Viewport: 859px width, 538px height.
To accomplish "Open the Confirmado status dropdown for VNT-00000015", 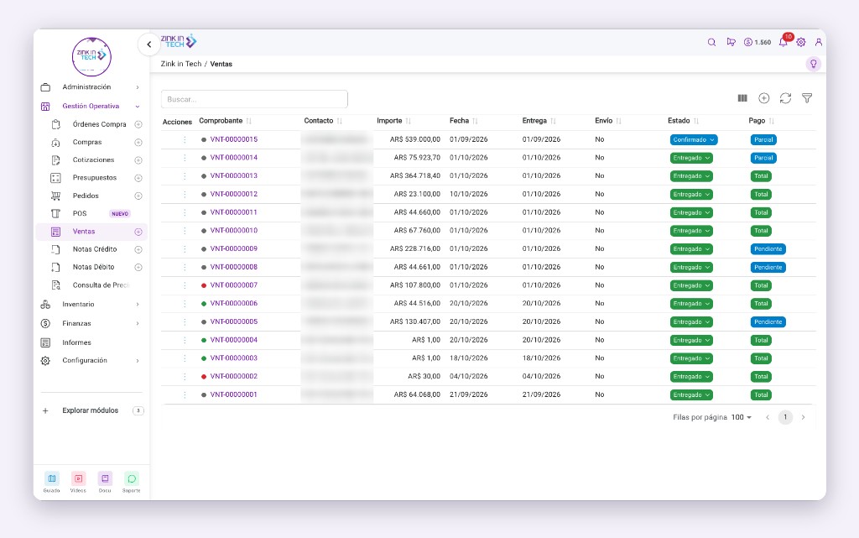I will click(x=694, y=139).
